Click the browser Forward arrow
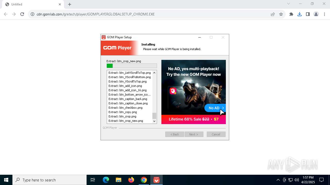This screenshot has width=330, height=185. (14, 14)
